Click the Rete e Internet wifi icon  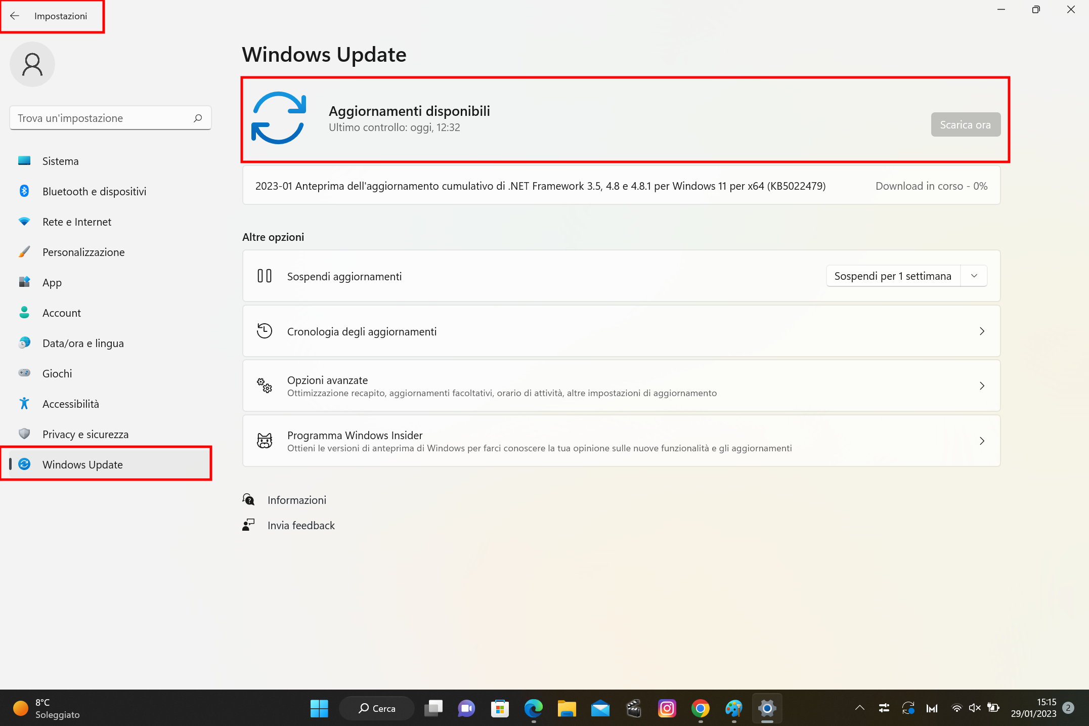click(24, 222)
